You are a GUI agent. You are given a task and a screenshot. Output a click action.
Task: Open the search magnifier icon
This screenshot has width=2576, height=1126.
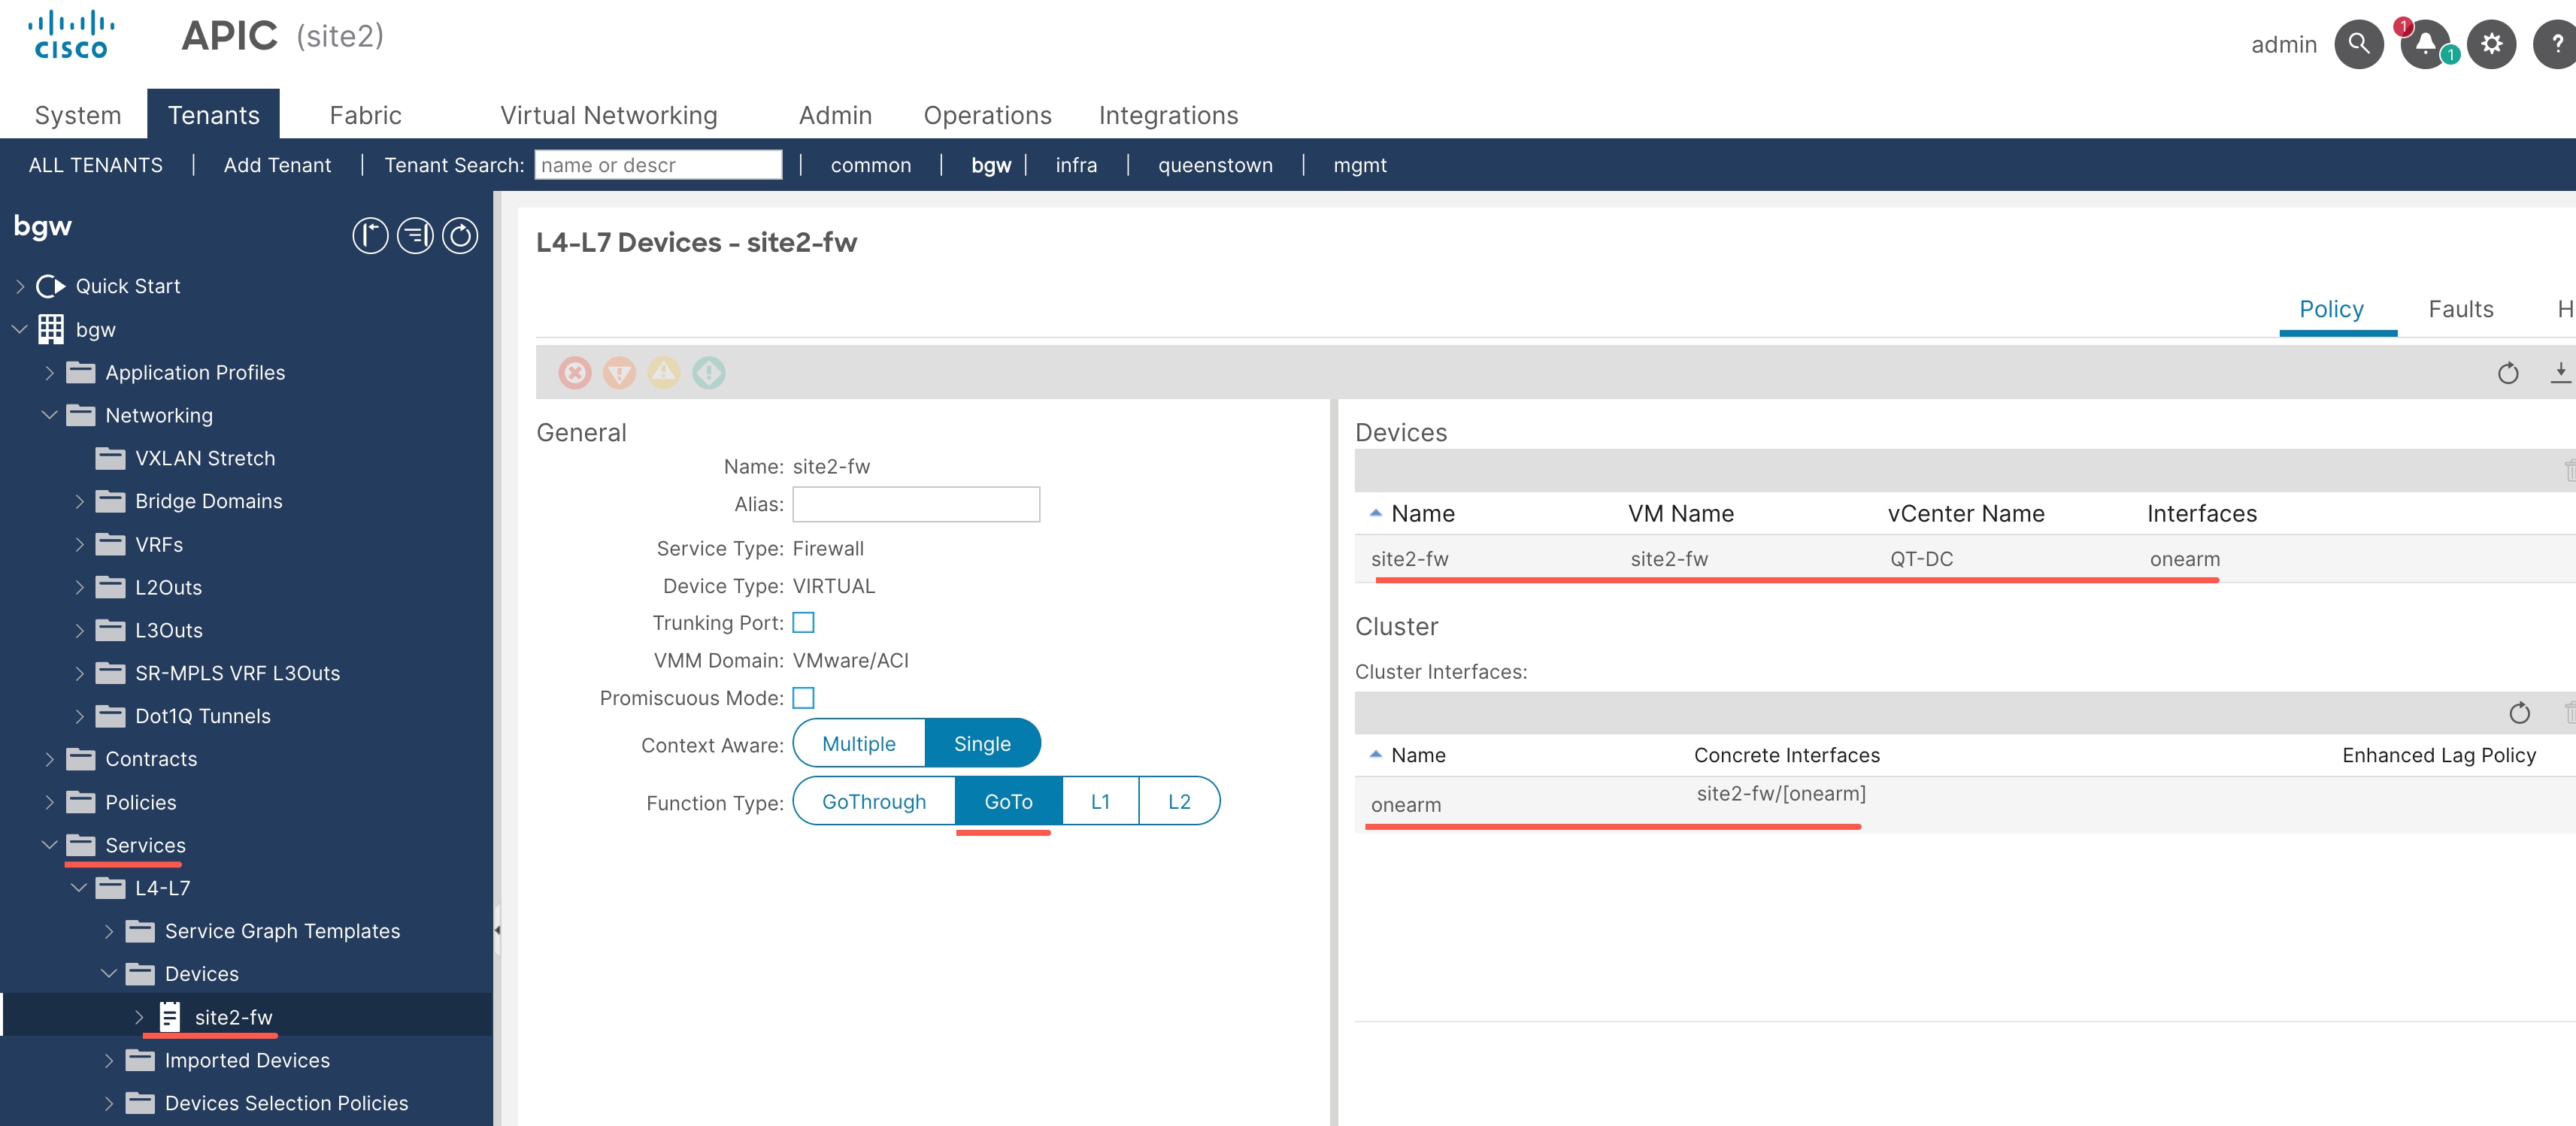point(2358,44)
